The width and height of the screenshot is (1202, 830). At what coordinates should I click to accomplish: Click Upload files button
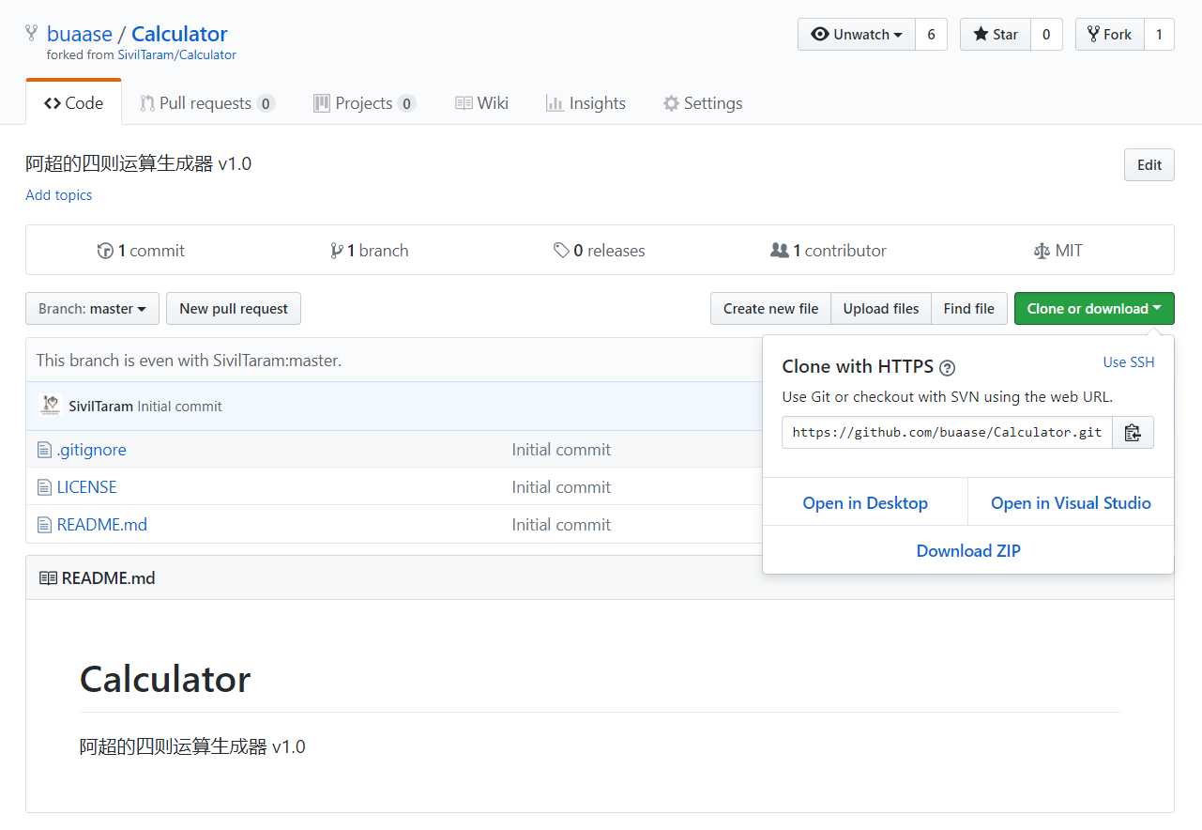coord(881,309)
